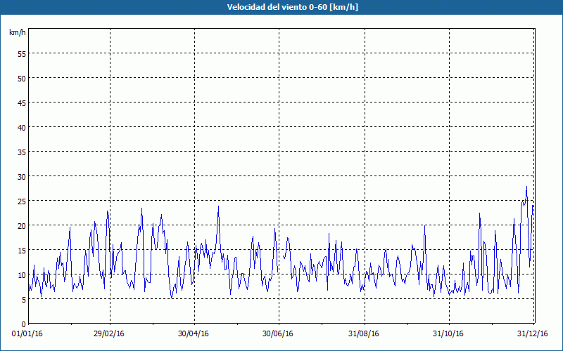Viewport: 563px width, 351px height.
Task: Click the 25 y-axis label
Action: [x=22, y=201]
